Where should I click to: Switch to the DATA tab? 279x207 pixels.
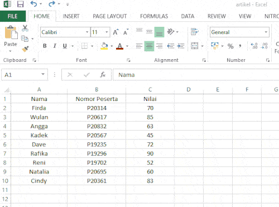(x=187, y=16)
